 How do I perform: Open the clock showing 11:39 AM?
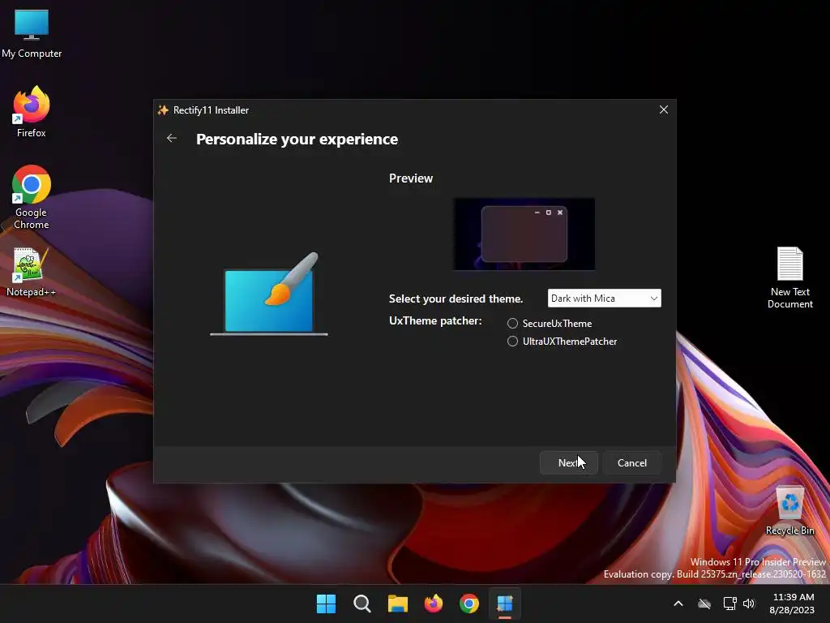click(792, 604)
